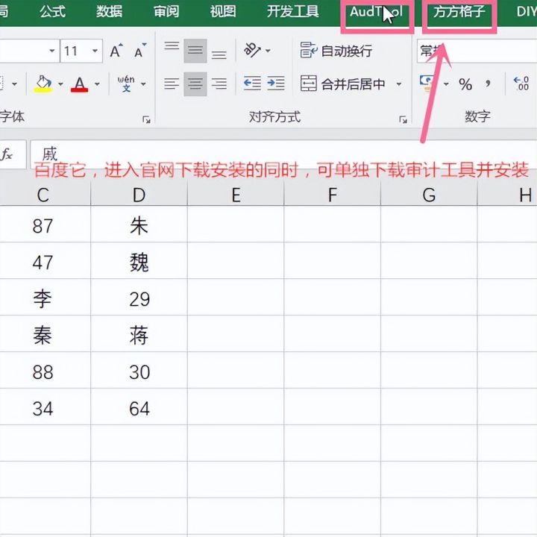The width and height of the screenshot is (537, 537).
Task: Select column G header
Action: (429, 195)
